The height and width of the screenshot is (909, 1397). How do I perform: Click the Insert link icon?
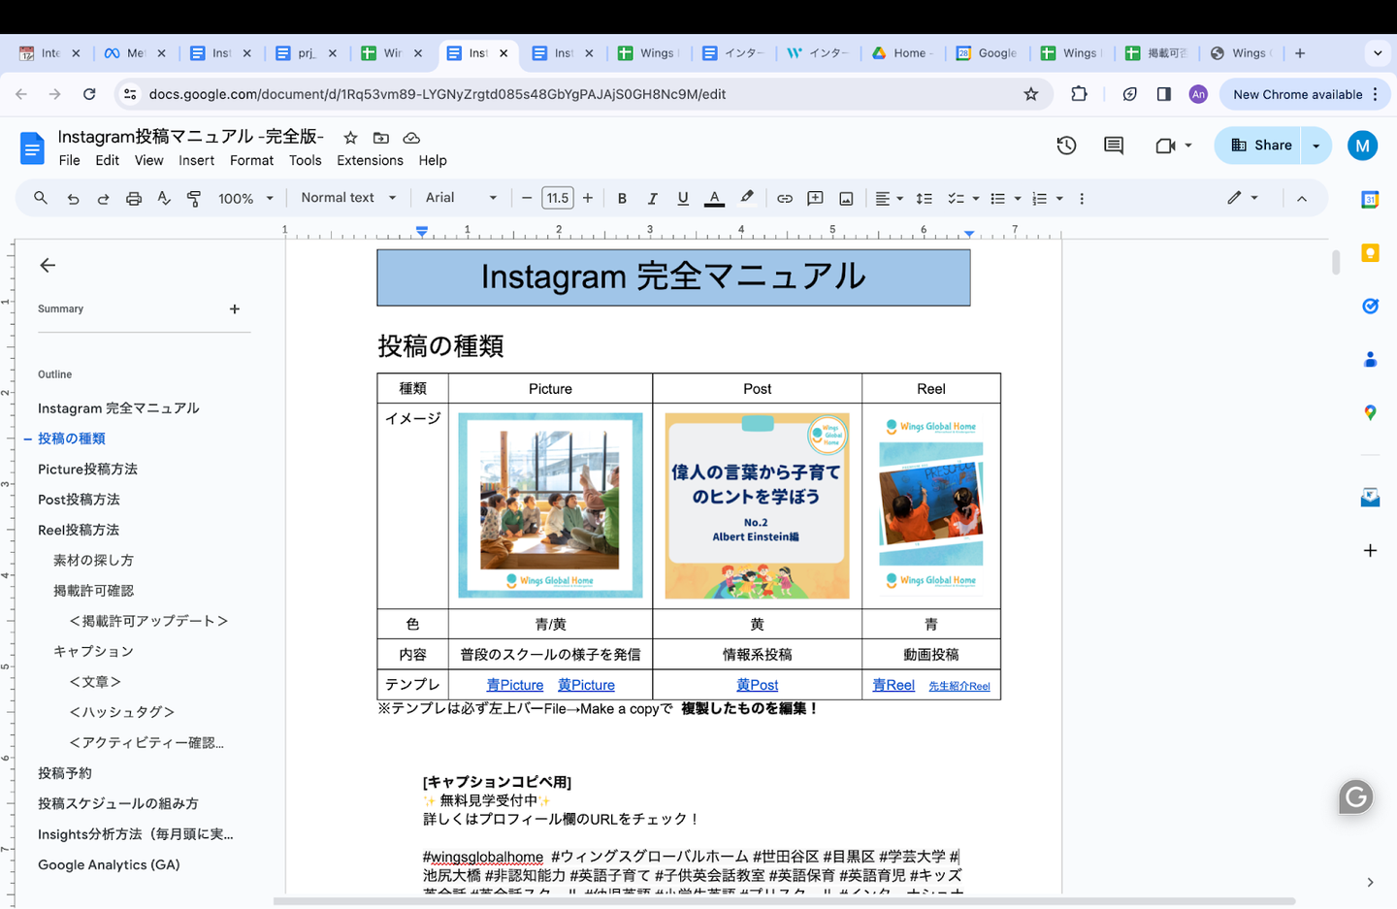[x=784, y=198]
